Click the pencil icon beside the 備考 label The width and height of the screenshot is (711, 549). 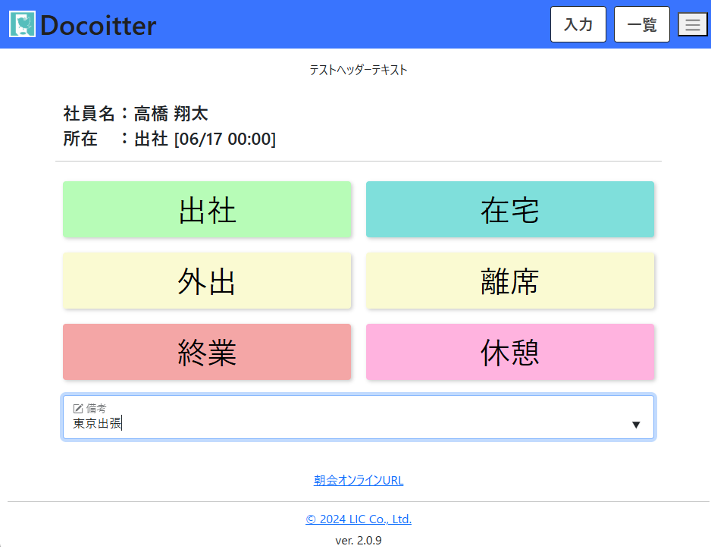click(78, 409)
